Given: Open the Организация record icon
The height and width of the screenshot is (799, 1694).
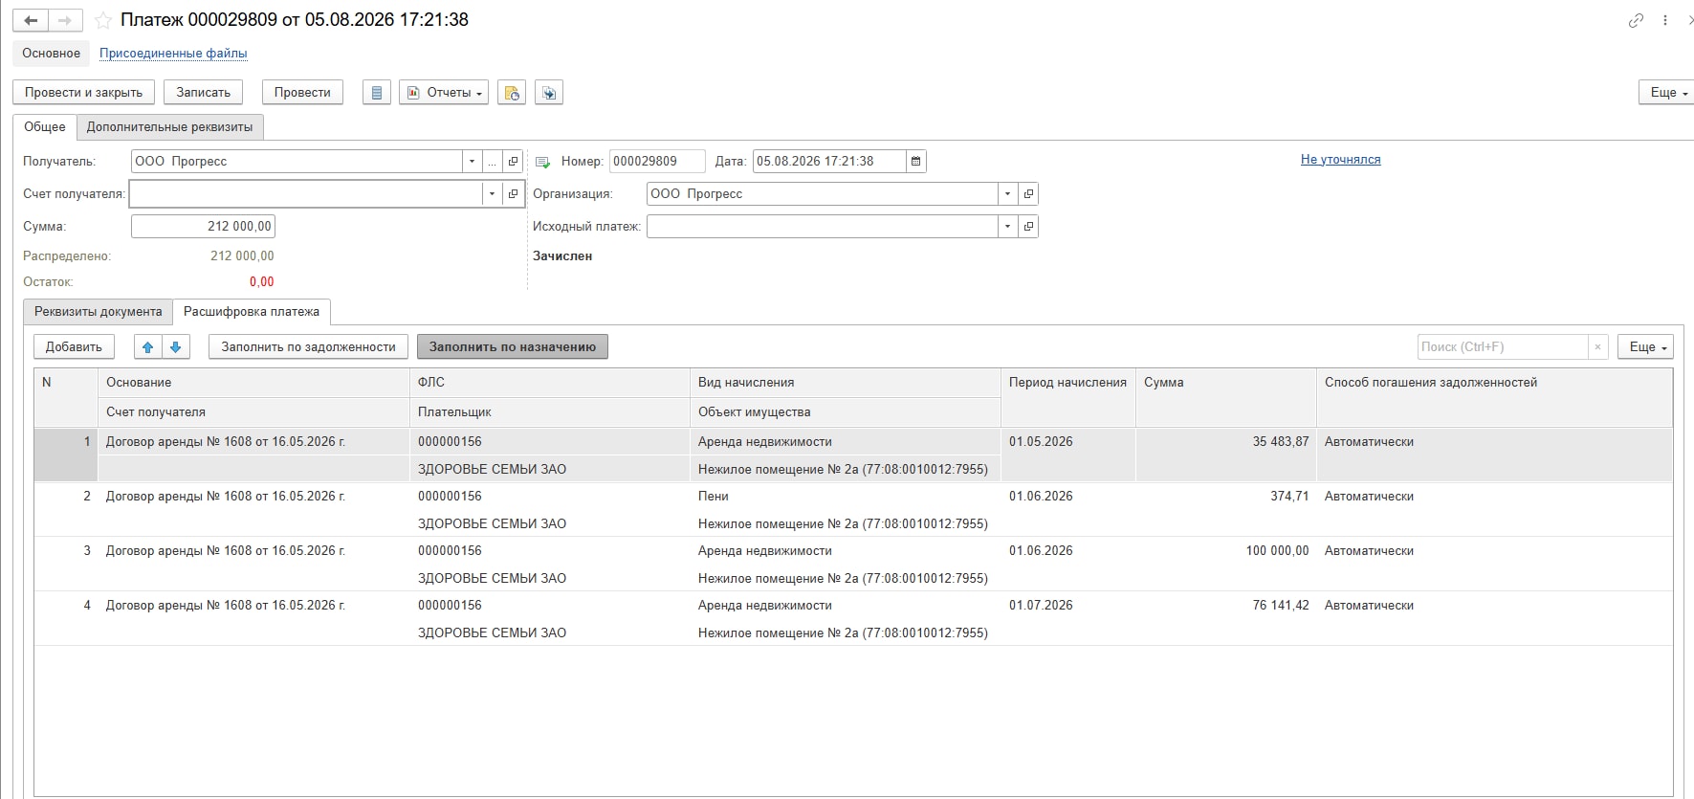Looking at the screenshot, I should click(1028, 194).
